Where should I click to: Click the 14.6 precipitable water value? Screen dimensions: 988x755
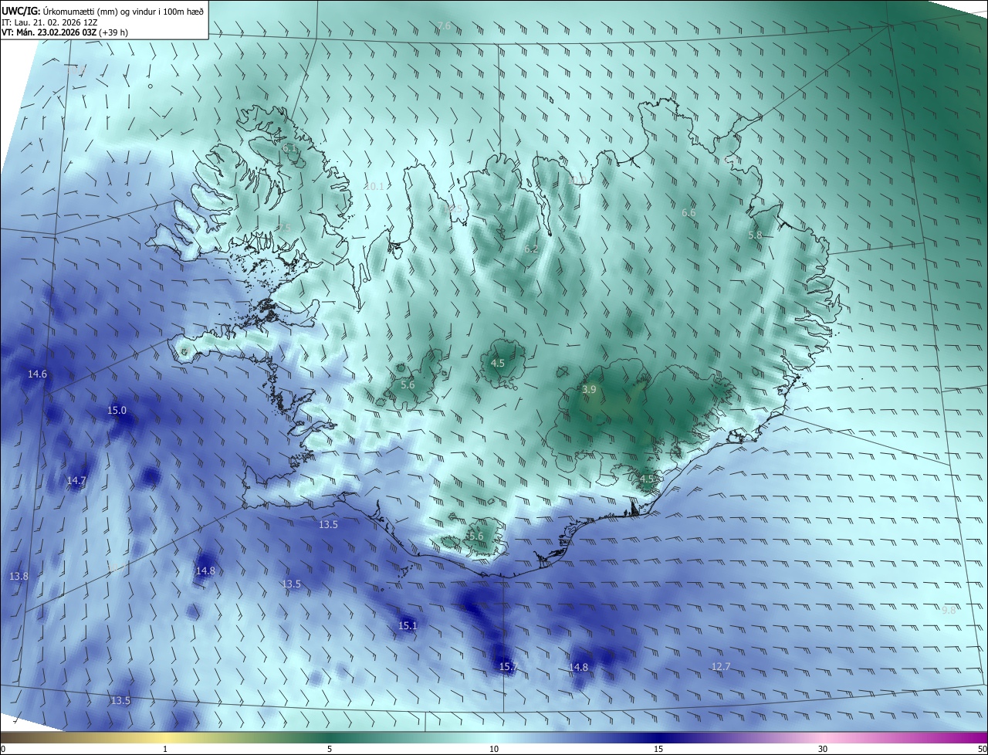point(37,374)
